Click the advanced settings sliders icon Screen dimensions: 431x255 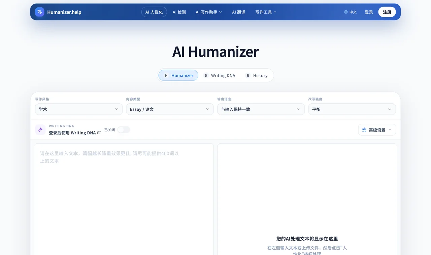point(364,130)
